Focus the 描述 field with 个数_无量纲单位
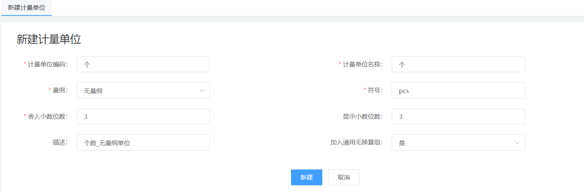This screenshot has height=193, width=584. pyautogui.click(x=143, y=142)
